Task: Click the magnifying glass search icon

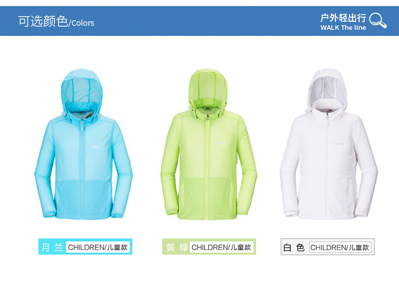Action: [x=378, y=21]
